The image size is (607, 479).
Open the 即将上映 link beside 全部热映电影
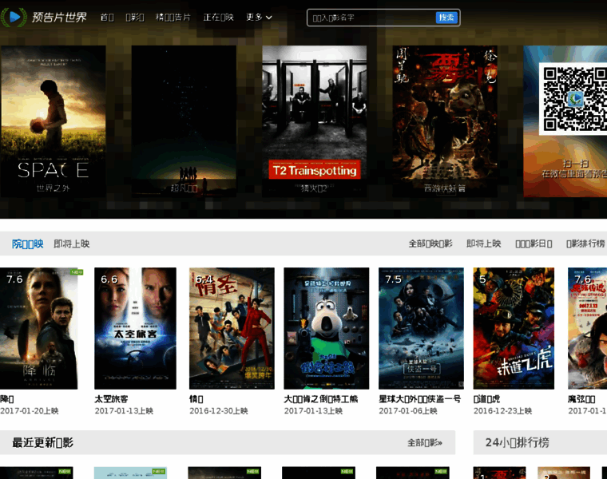pos(483,243)
